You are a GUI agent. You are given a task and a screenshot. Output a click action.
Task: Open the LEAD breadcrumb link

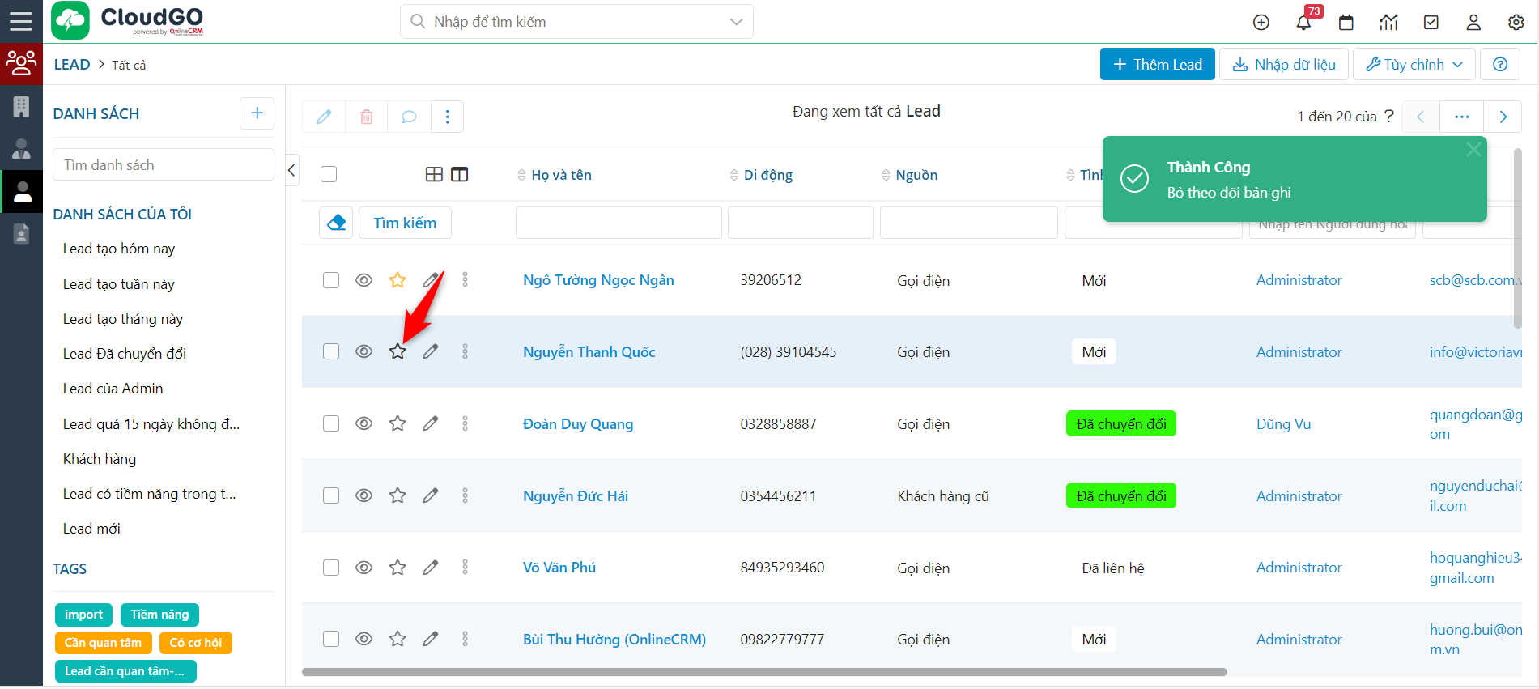pyautogui.click(x=72, y=65)
